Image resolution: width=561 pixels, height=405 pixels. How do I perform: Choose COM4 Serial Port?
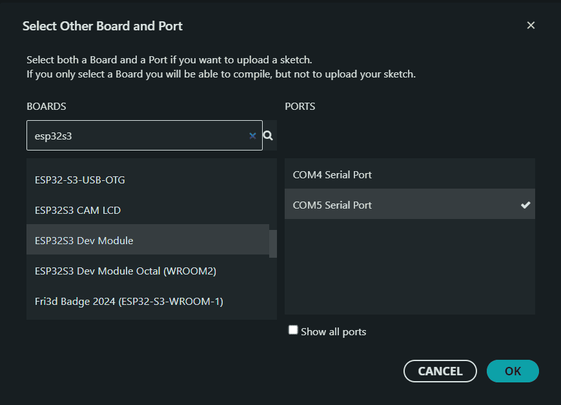[410, 174]
